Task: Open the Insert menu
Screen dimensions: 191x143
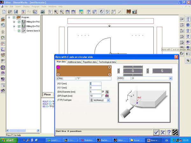Action: 18,7
